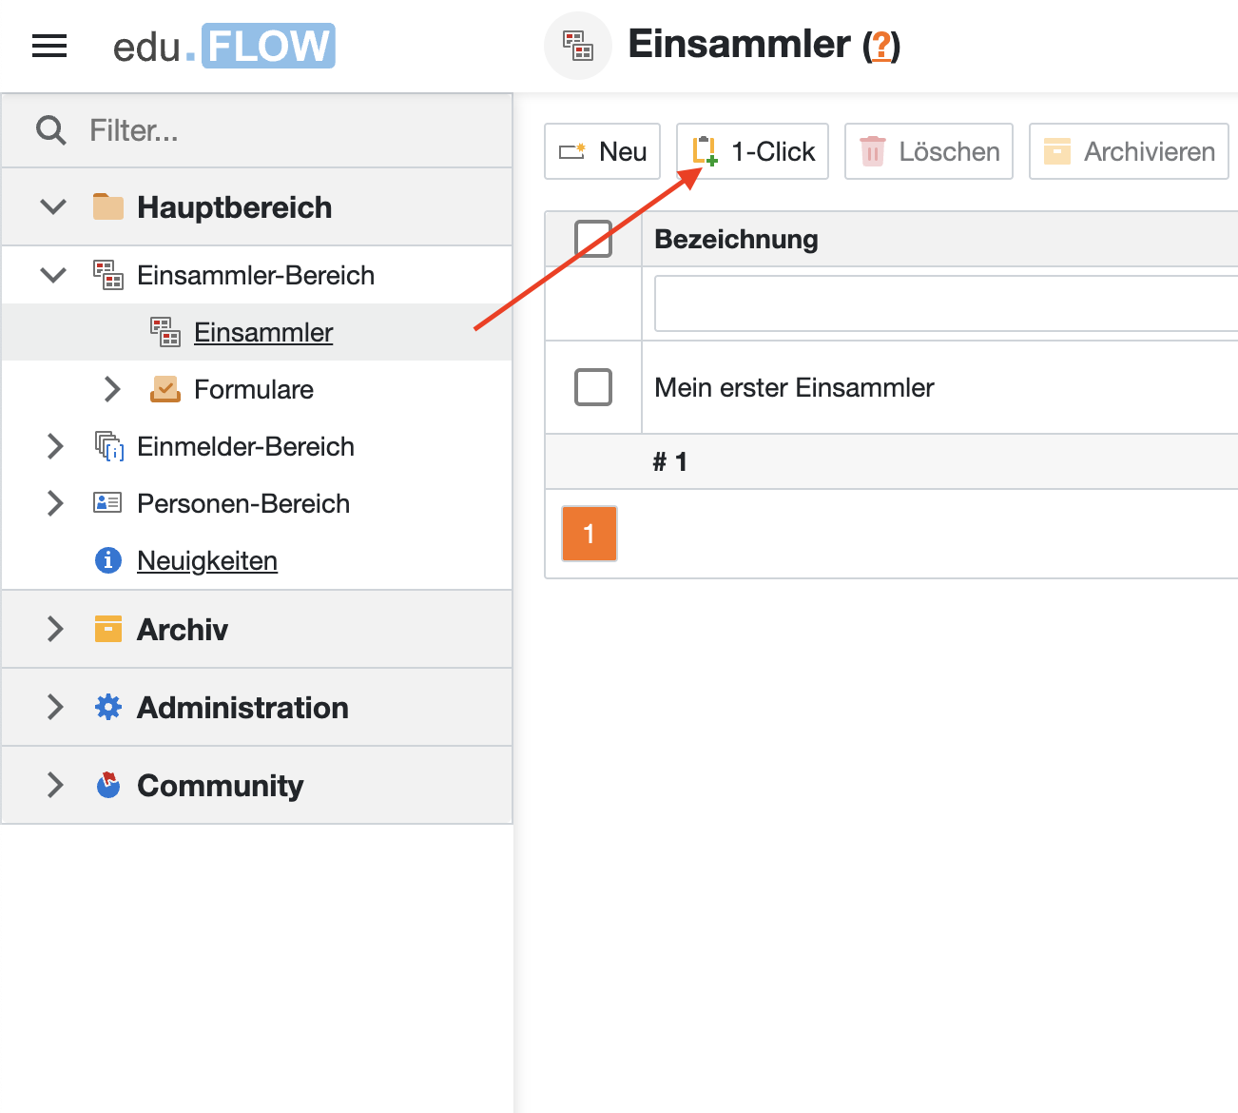The width and height of the screenshot is (1238, 1113).
Task: Expand the Personen-Bereich node
Action: [55, 503]
